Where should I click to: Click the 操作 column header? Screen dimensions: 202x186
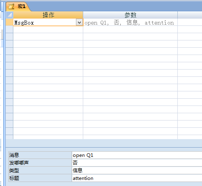(x=48, y=15)
